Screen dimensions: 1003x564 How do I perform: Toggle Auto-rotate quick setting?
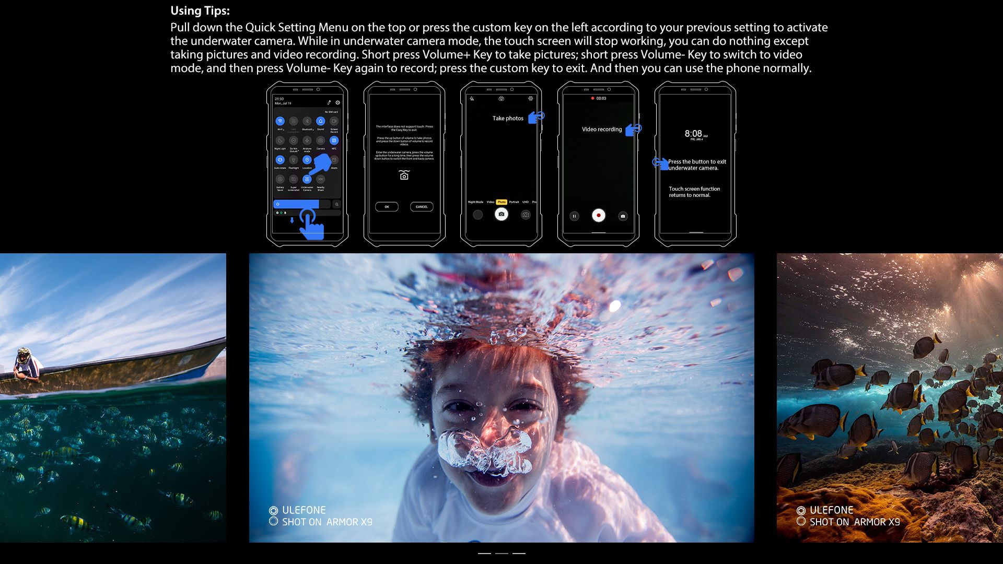click(x=280, y=160)
